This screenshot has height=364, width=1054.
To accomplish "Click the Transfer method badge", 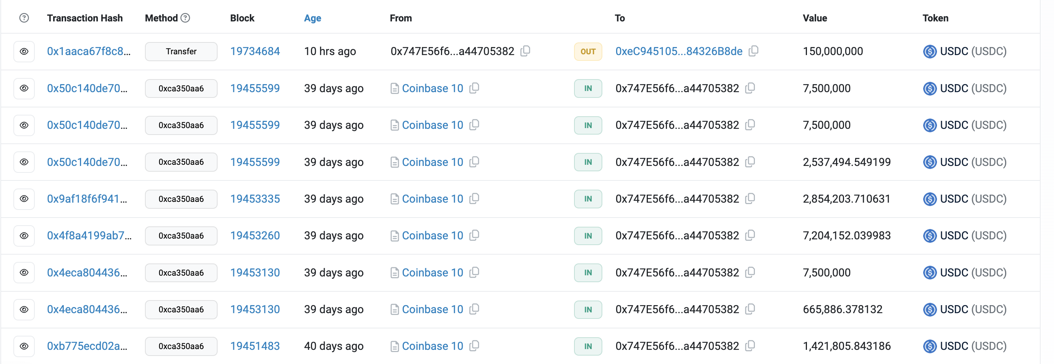I will pyautogui.click(x=181, y=52).
